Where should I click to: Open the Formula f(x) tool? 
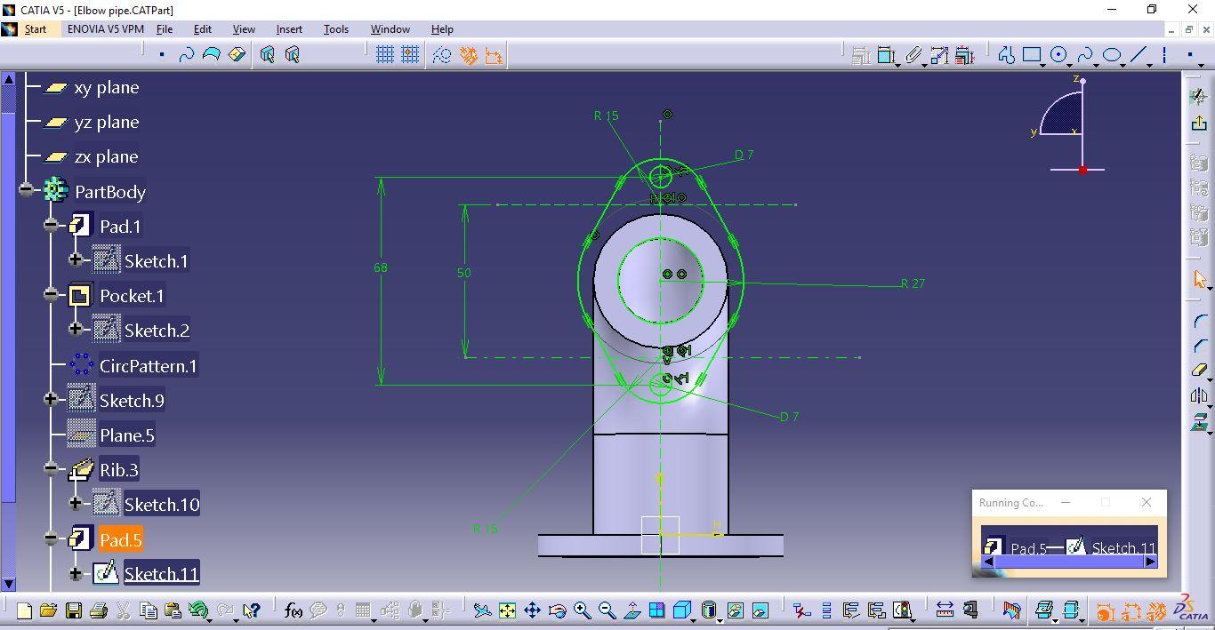(x=293, y=610)
